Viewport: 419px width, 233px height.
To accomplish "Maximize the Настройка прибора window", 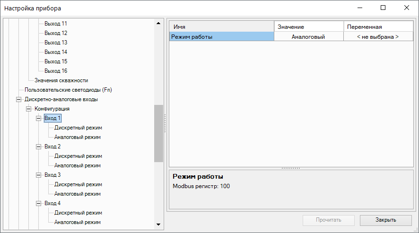I will [x=383, y=8].
